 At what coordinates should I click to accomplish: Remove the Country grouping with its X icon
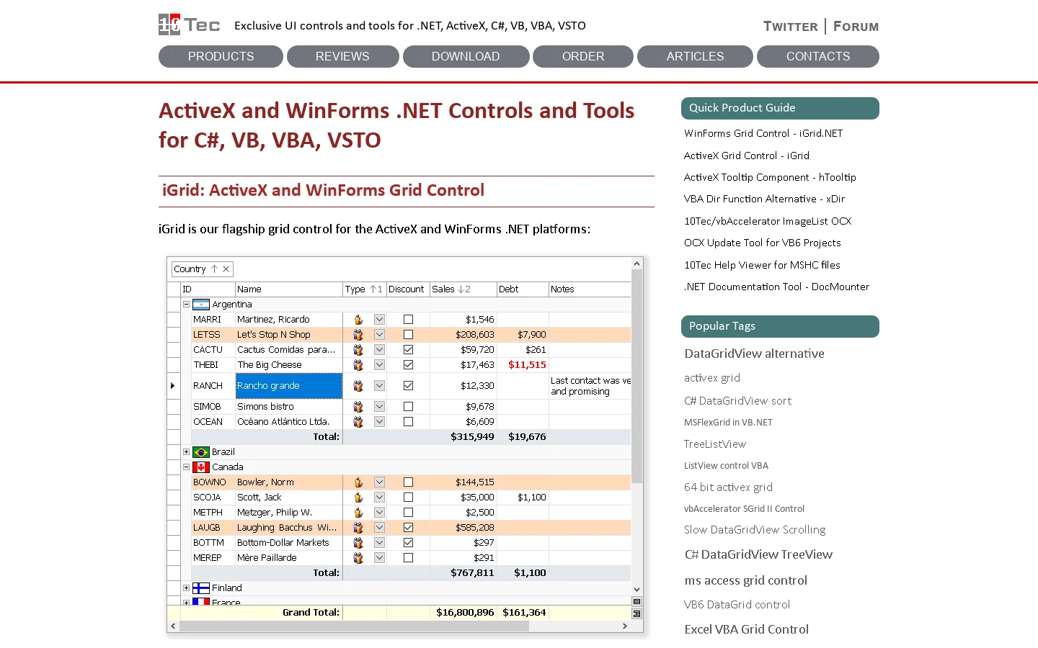pos(226,269)
